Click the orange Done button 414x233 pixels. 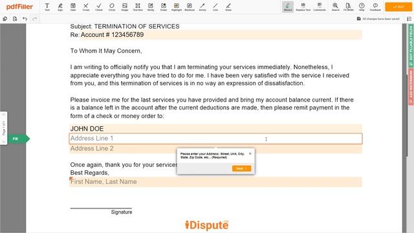[x=398, y=7]
